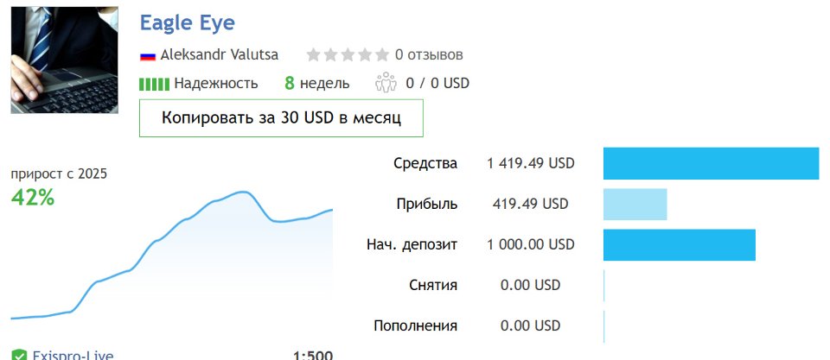830x360 pixels.
Task: Click "Копировать за 30 USD в месяц" button
Action: [281, 117]
